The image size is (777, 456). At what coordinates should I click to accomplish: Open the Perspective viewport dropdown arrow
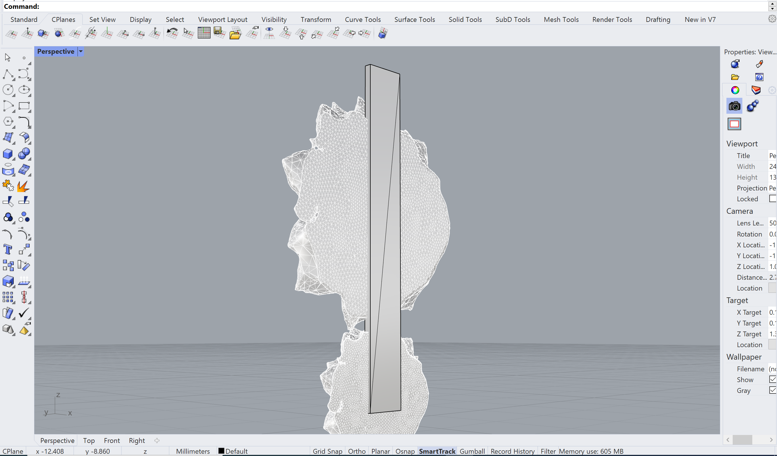pyautogui.click(x=81, y=51)
